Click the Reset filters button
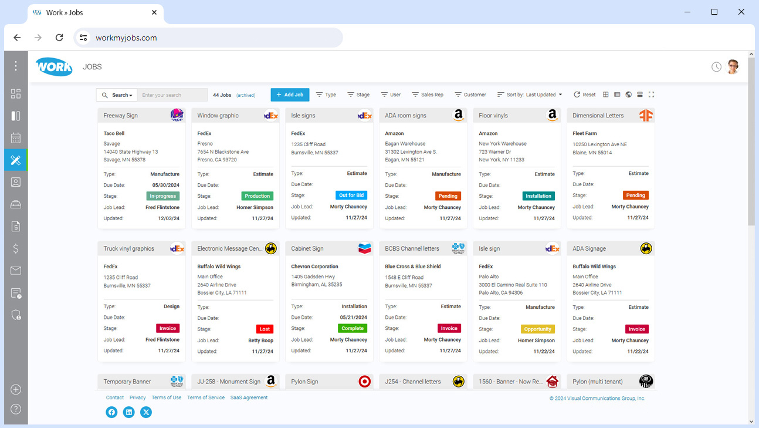The image size is (759, 428). (585, 95)
